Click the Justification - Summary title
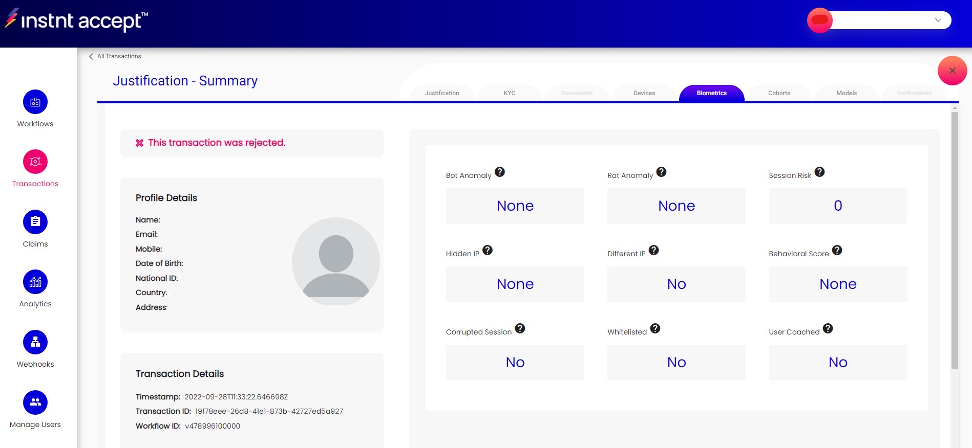Viewport: 972px width, 448px height. (x=185, y=81)
